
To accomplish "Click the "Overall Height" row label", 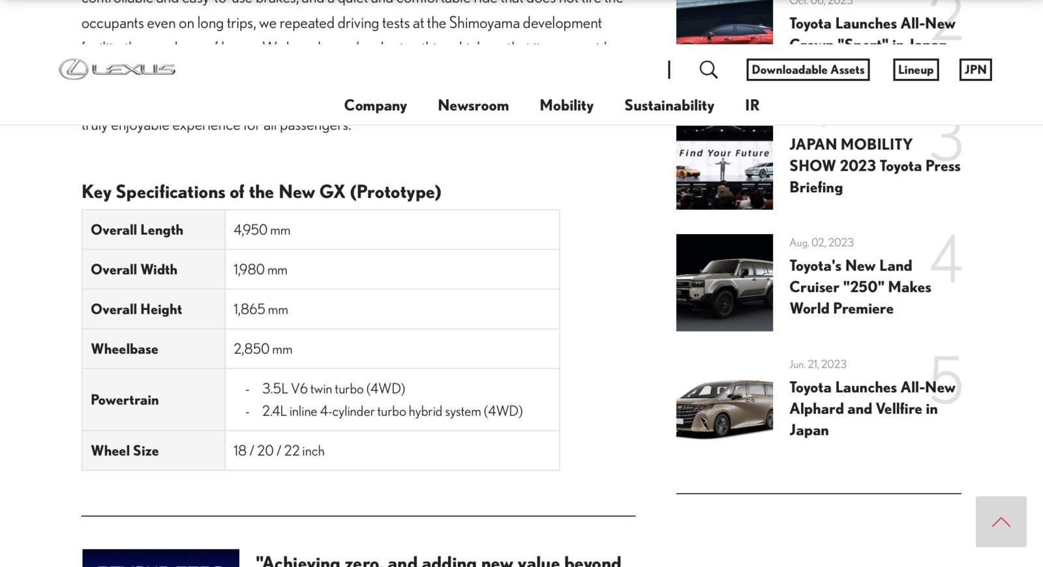I will 136,309.
